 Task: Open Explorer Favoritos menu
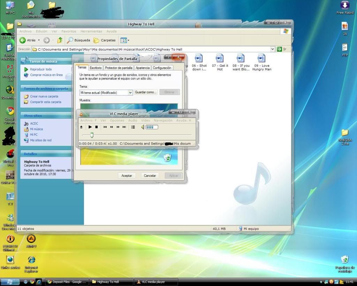(x=69, y=31)
